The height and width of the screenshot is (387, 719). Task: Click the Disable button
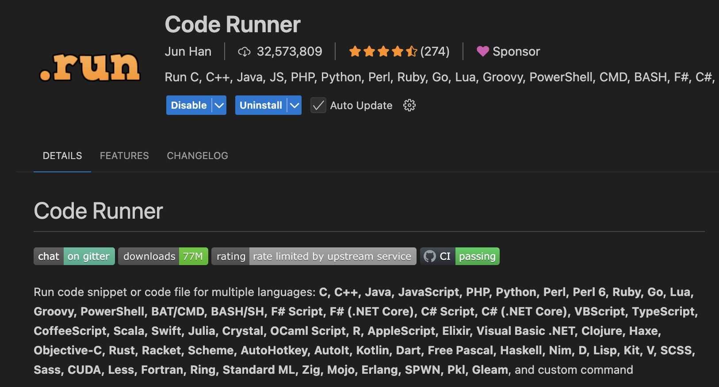pos(189,105)
